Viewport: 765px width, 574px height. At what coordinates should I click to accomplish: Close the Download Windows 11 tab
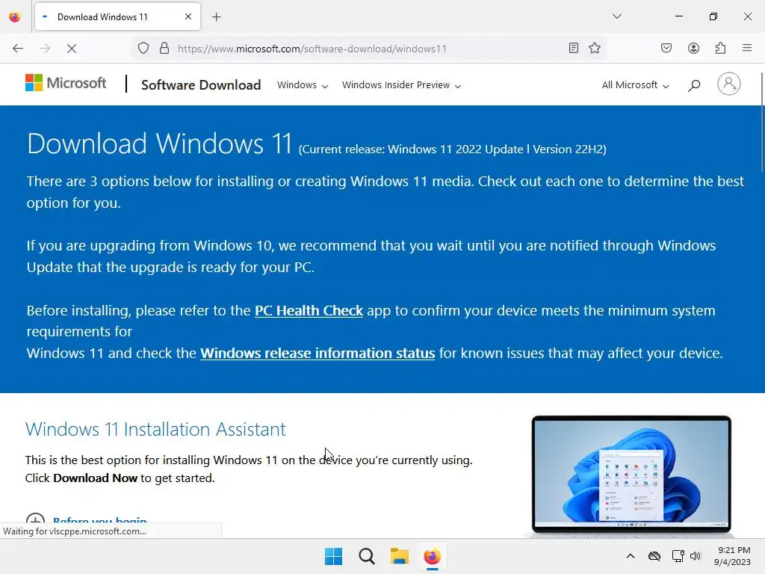[x=188, y=16]
